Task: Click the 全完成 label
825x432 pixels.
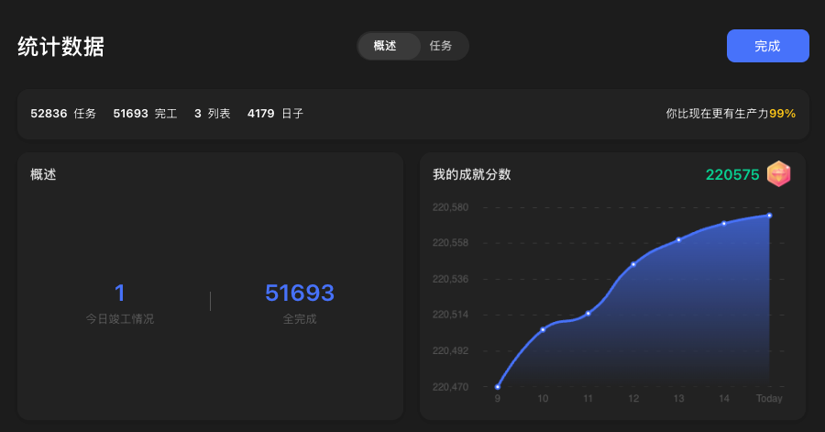Action: 300,319
